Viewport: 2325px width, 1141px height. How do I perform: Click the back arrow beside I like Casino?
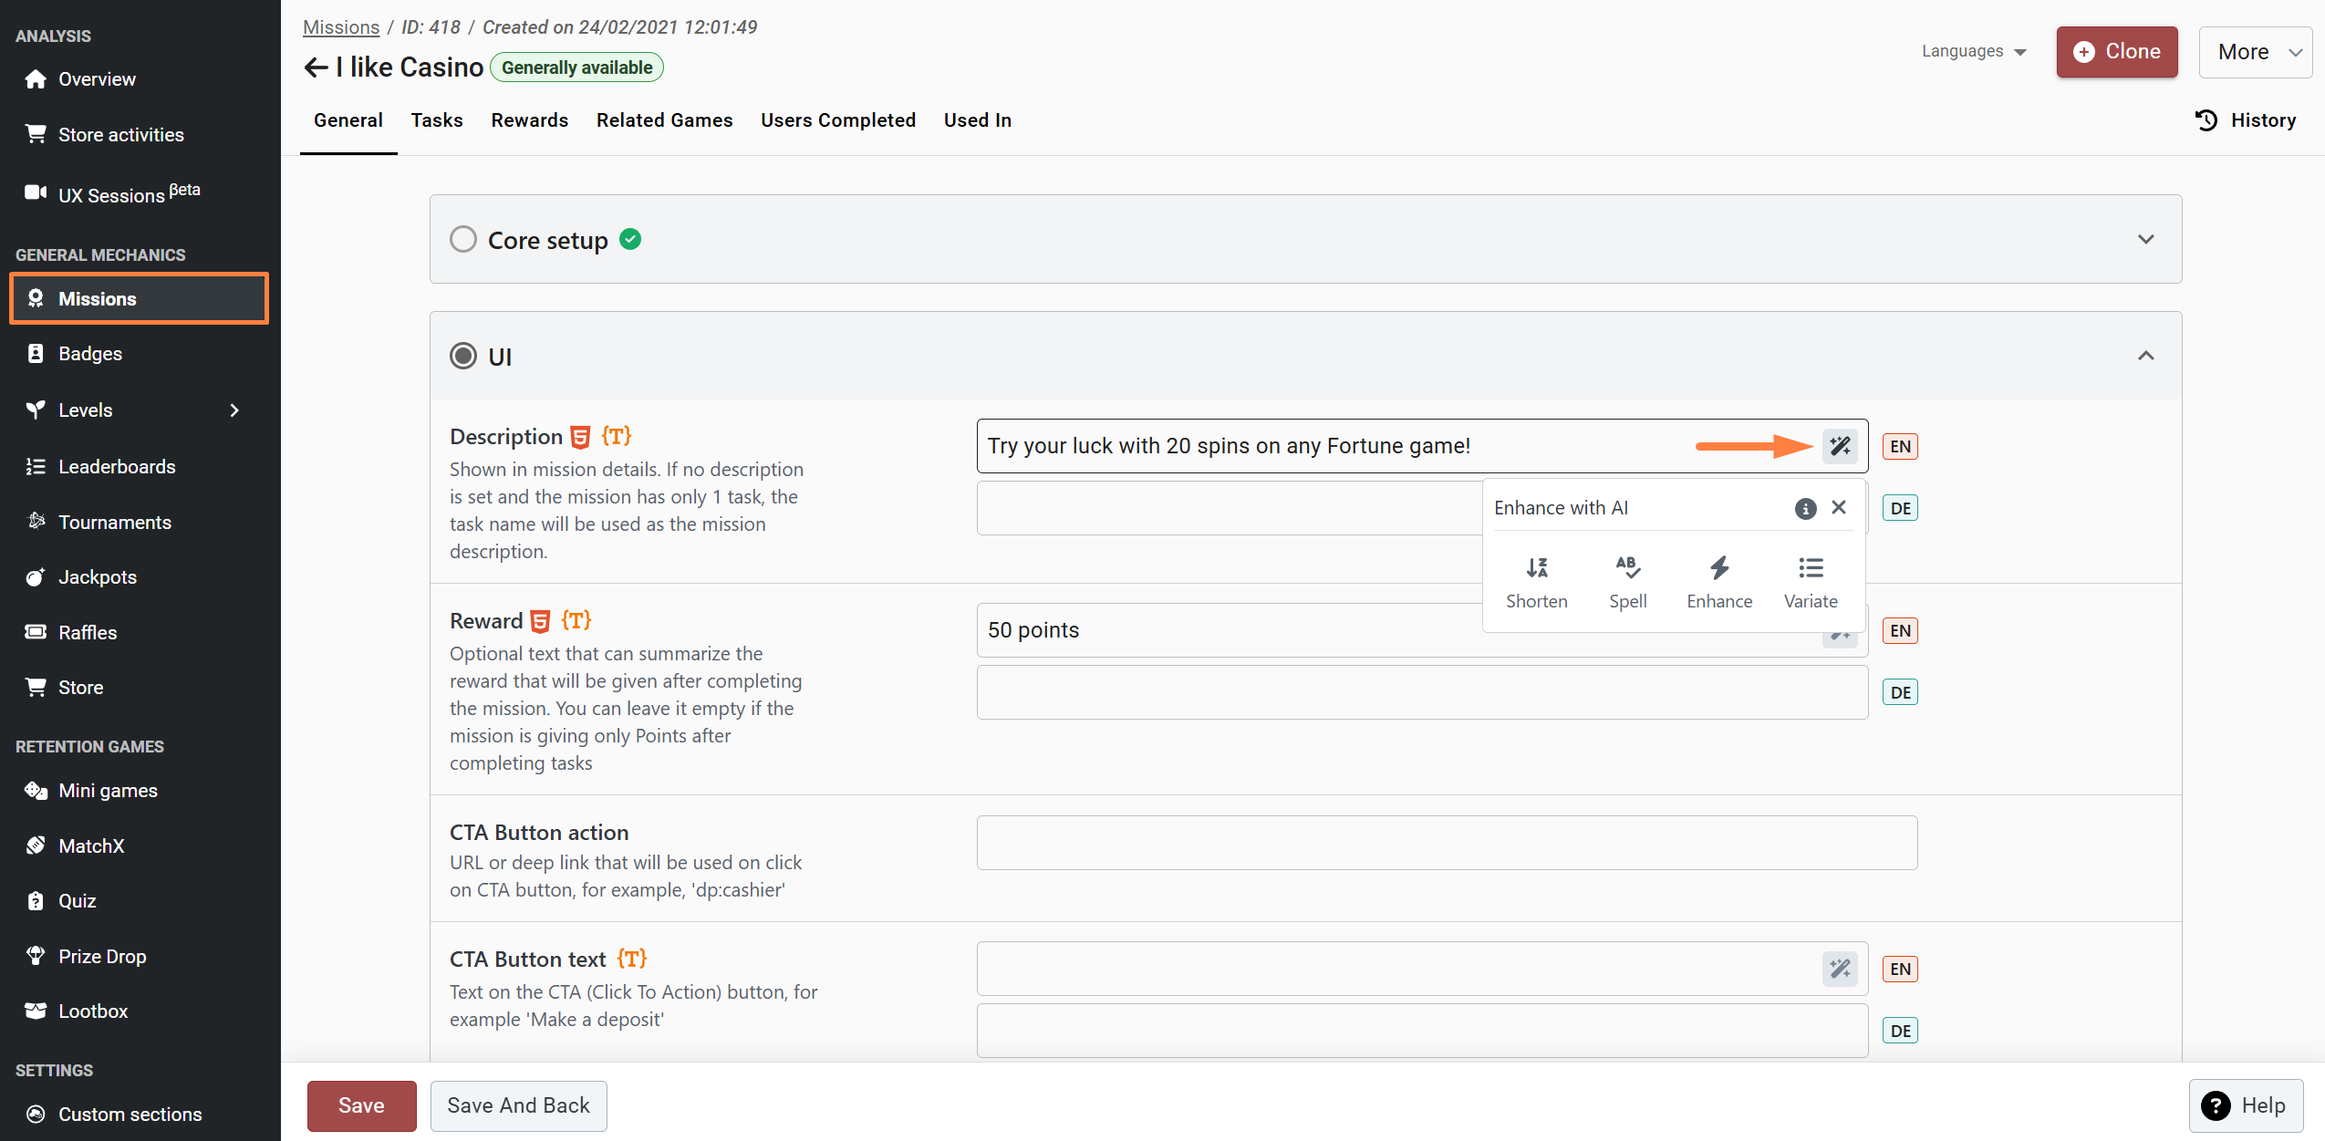point(316,67)
